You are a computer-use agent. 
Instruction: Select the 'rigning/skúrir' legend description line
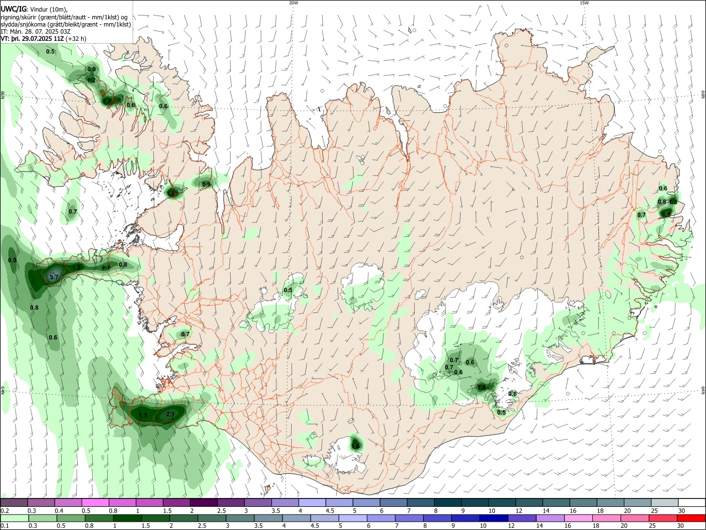(x=64, y=17)
